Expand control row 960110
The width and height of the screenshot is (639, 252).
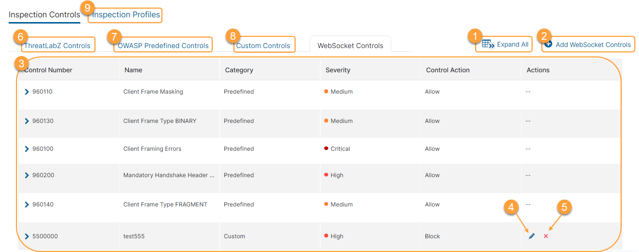click(27, 92)
